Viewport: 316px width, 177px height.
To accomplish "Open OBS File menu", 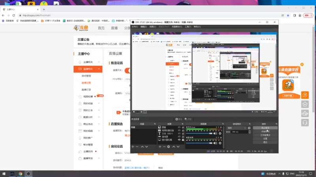I will (135, 27).
